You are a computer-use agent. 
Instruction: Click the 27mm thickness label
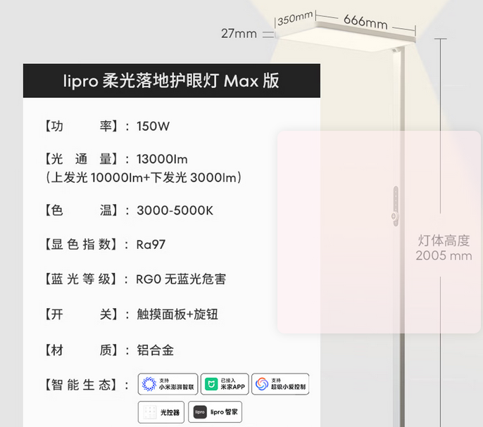coord(239,33)
